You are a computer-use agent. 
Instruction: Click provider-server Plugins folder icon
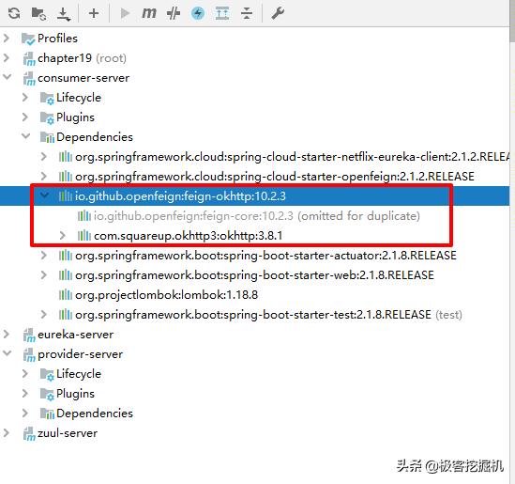click(x=47, y=394)
